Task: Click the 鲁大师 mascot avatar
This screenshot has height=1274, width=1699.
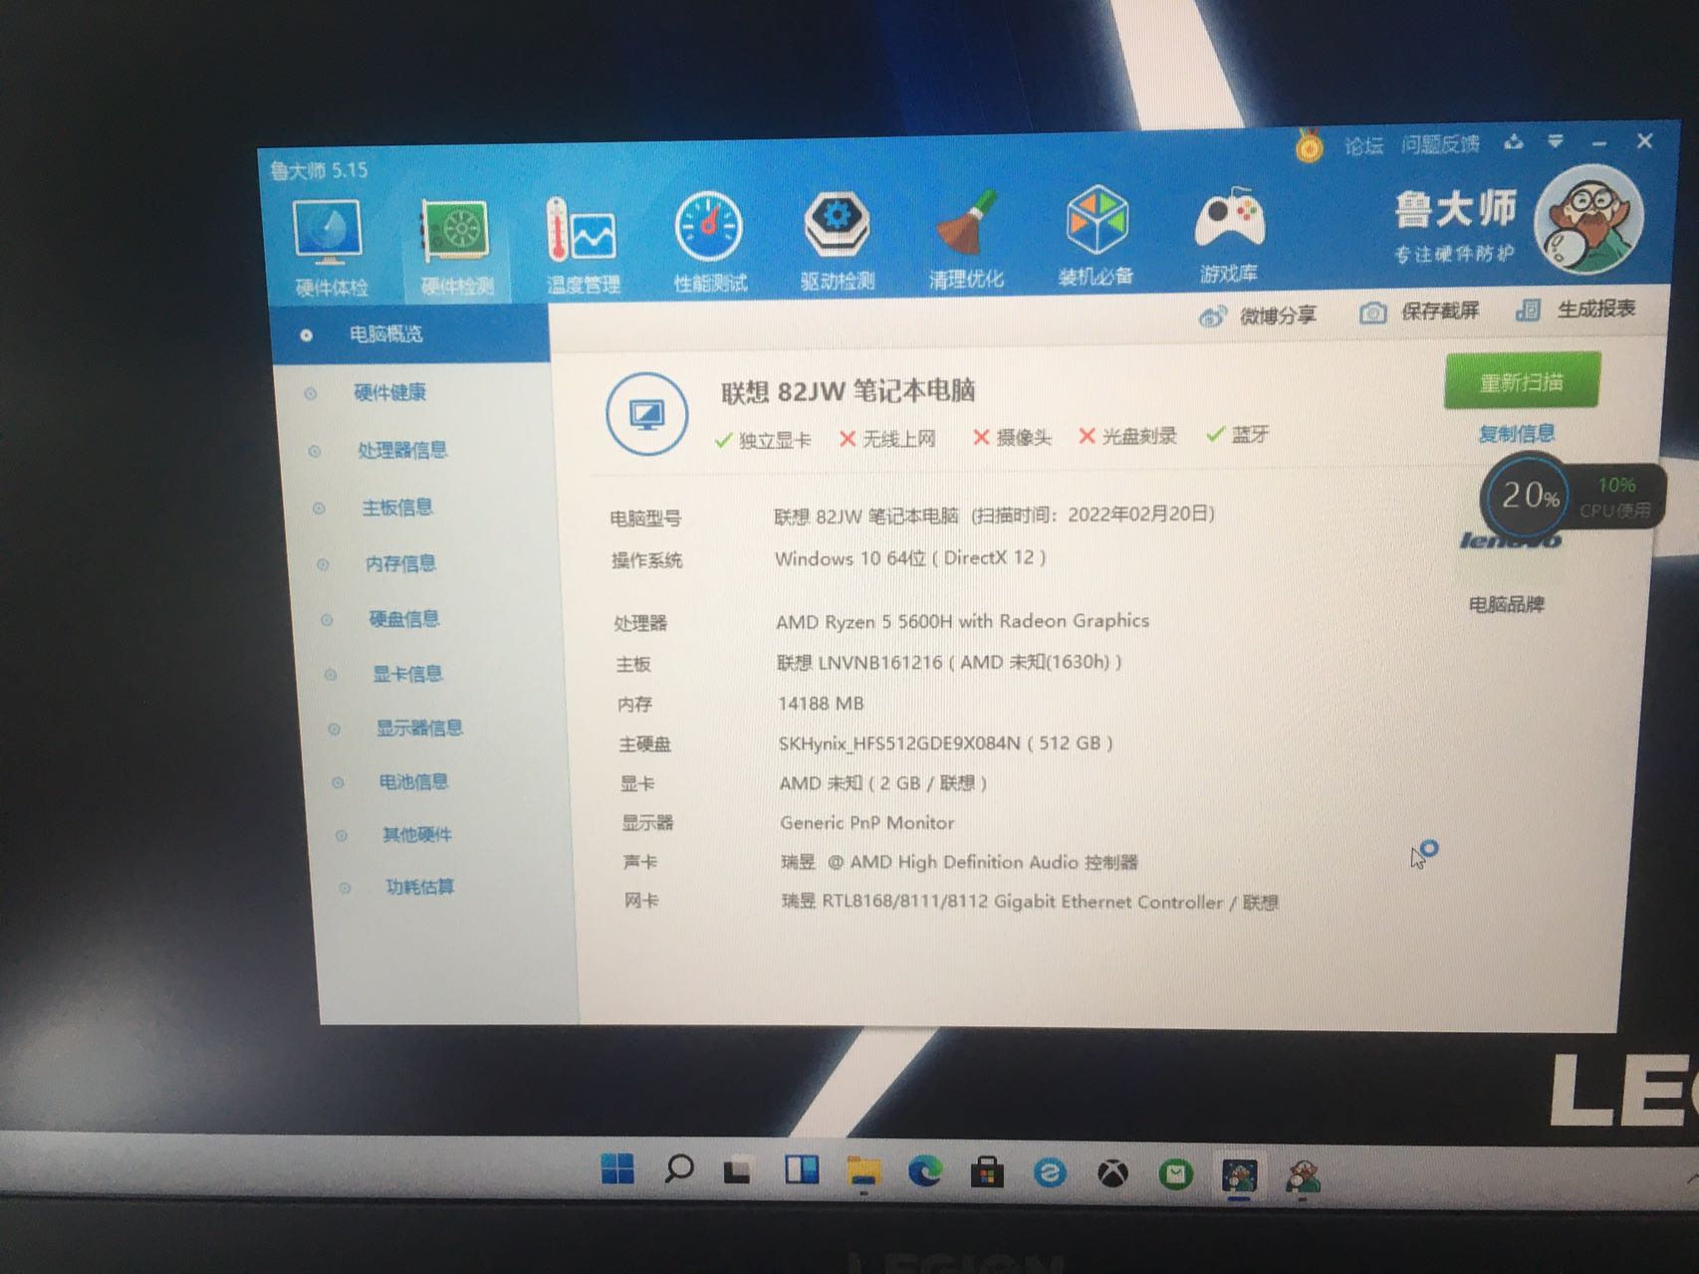Action: tap(1586, 221)
